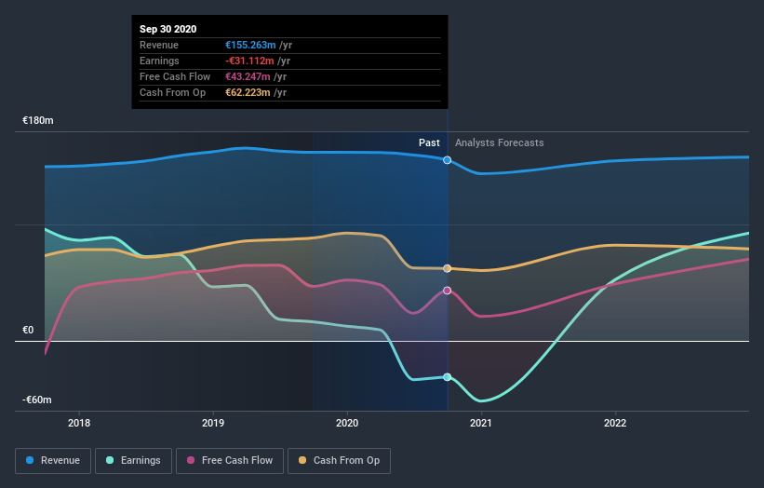Toggle the Earnings legend button
The image size is (764, 488).
pyautogui.click(x=133, y=461)
